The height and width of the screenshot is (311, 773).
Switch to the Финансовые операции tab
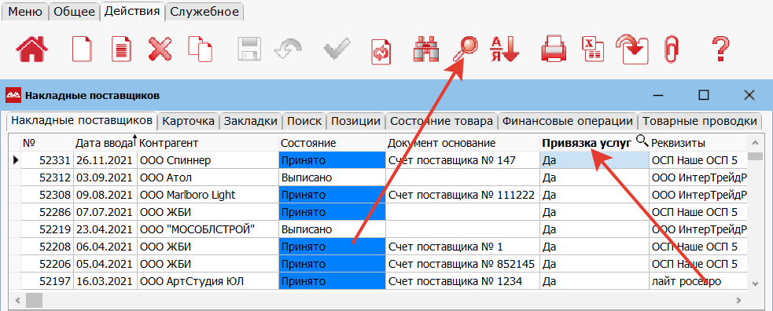[568, 121]
